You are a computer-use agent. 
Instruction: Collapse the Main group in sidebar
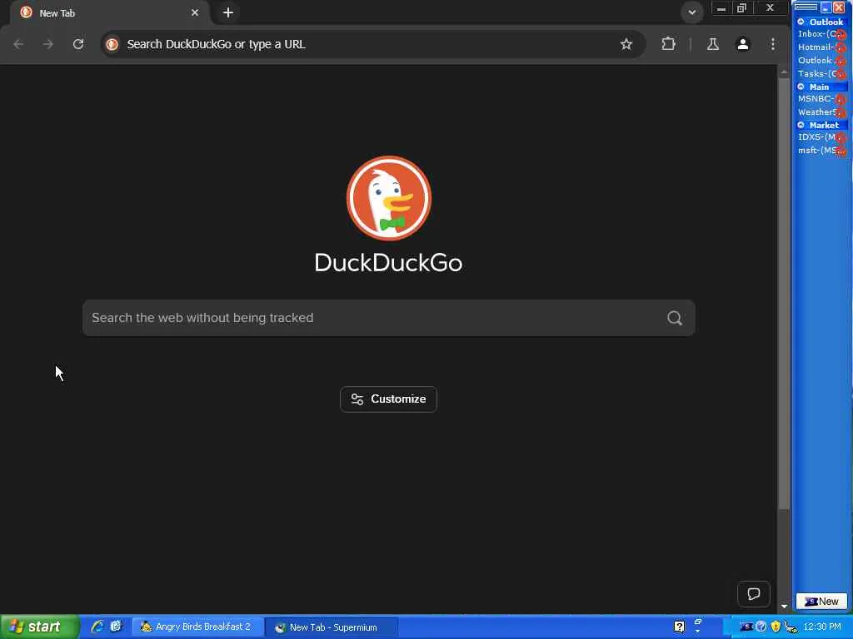pos(801,87)
